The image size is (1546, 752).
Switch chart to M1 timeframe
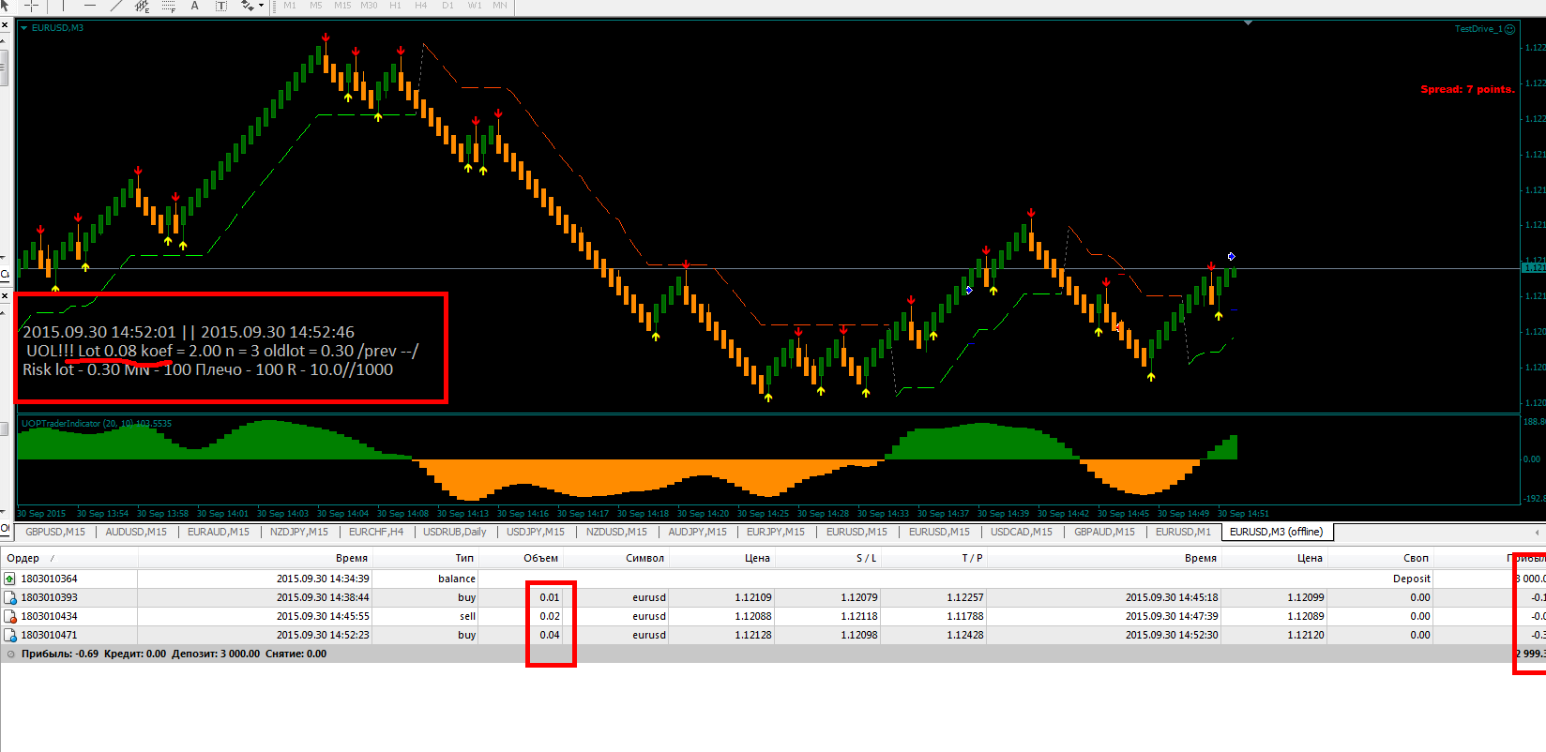[290, 5]
